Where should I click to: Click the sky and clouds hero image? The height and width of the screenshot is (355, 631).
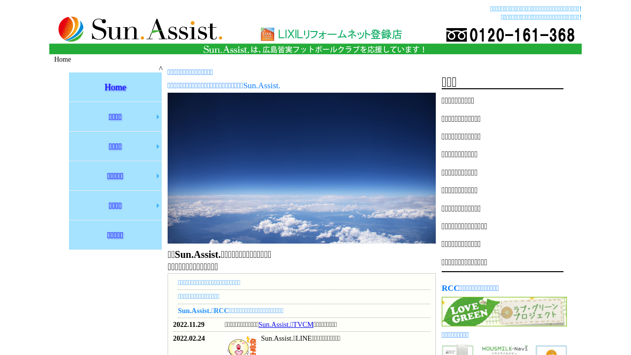tap(302, 168)
